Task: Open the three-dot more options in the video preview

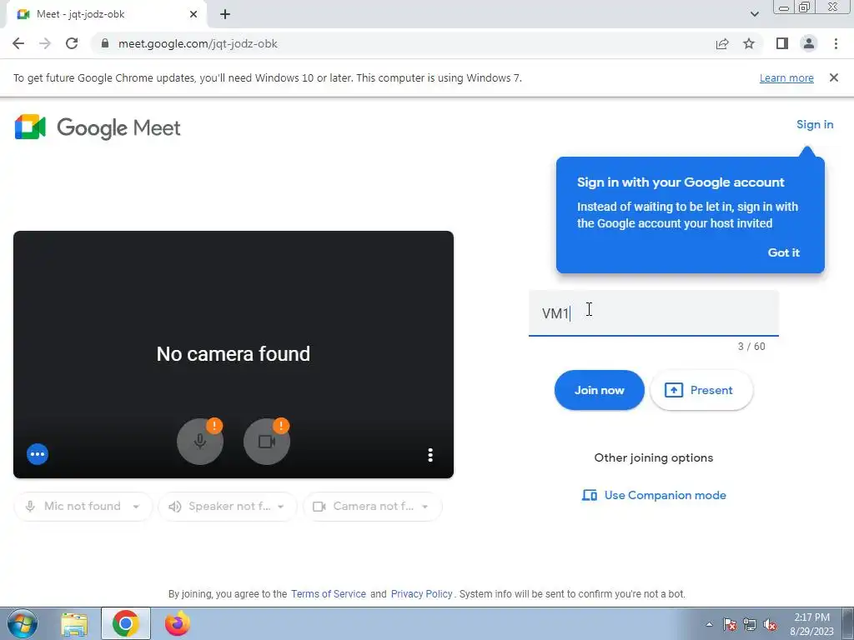Action: pyautogui.click(x=430, y=455)
